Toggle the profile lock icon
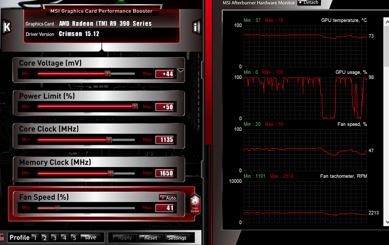Viewport: 389px width, 245px height. pyautogui.click(x=2, y=237)
